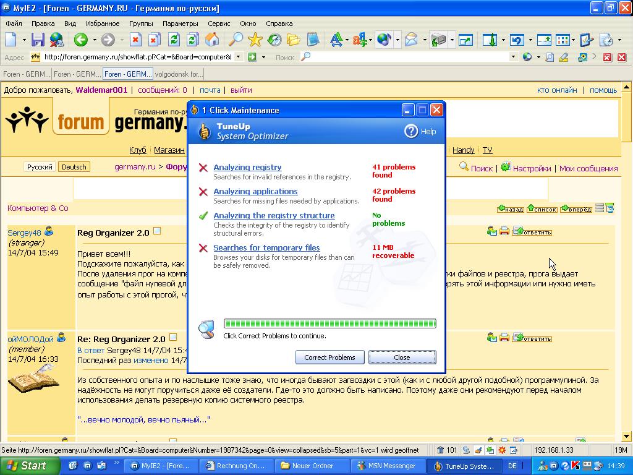This screenshot has height=475, width=633.
Task: Open the Параметры menu
Action: (180, 24)
